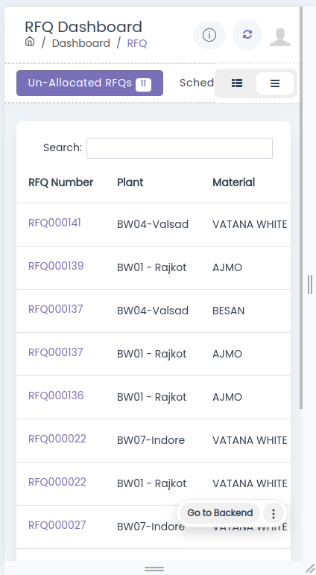Click the bottom-right corner resize grip
This screenshot has width=316, height=575.
tap(310, 569)
